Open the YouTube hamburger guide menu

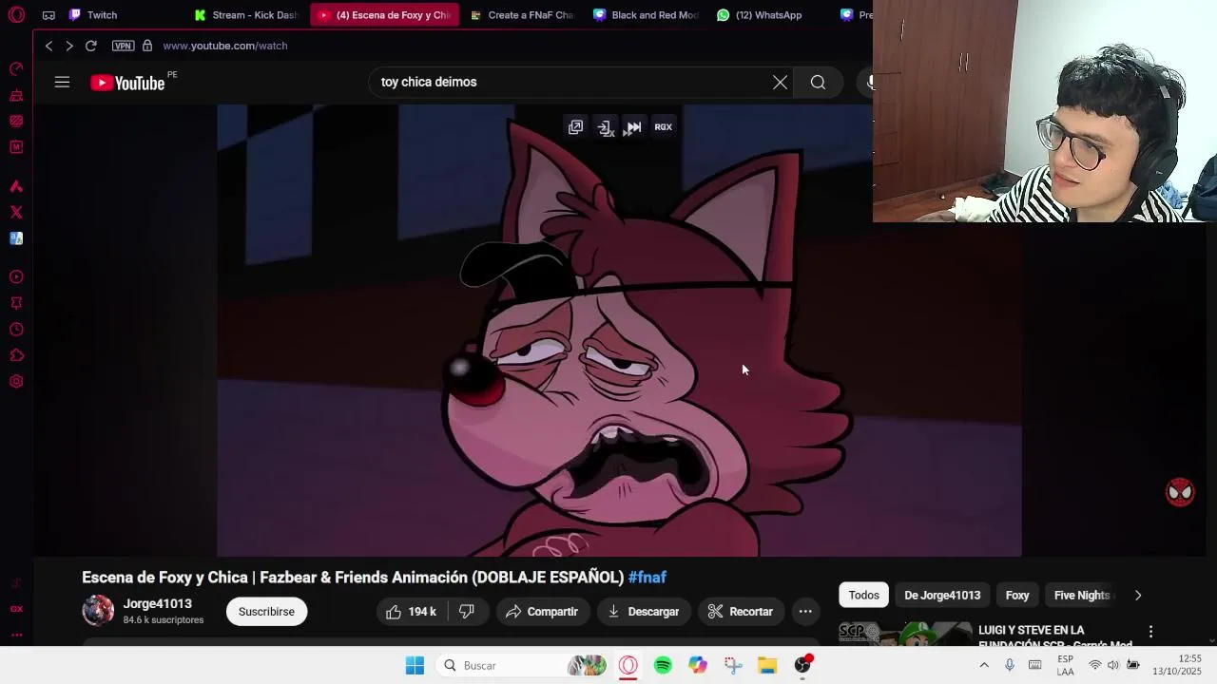62,83
